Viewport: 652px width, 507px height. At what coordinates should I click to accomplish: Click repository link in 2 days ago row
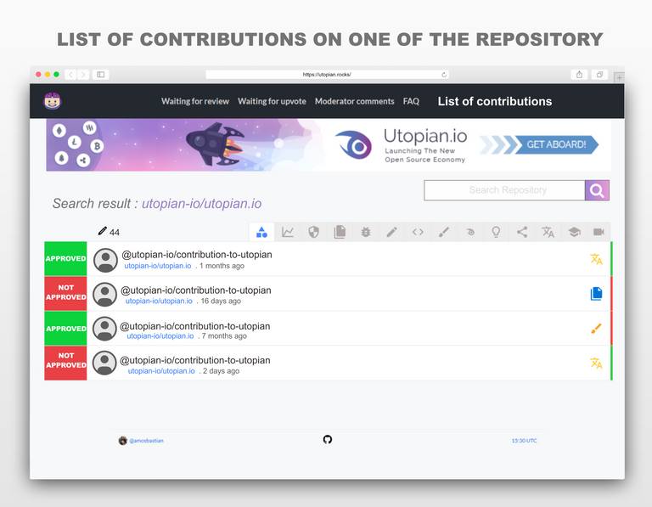[161, 370]
